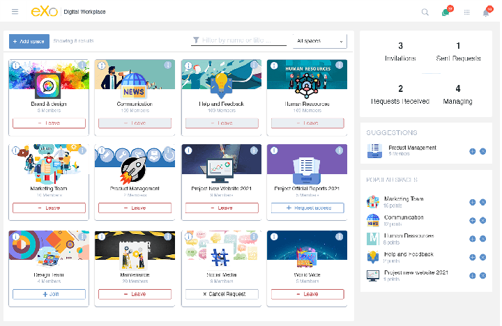The image size is (502, 326).
Task: Cancel request for Social Media space
Action: pyautogui.click(x=222, y=294)
